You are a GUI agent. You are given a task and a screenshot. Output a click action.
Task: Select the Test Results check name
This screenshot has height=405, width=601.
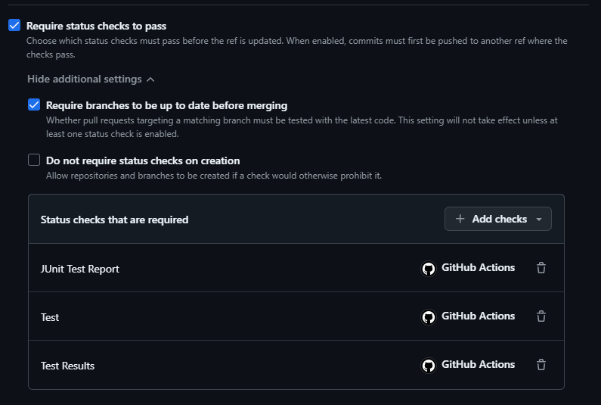pyautogui.click(x=68, y=366)
